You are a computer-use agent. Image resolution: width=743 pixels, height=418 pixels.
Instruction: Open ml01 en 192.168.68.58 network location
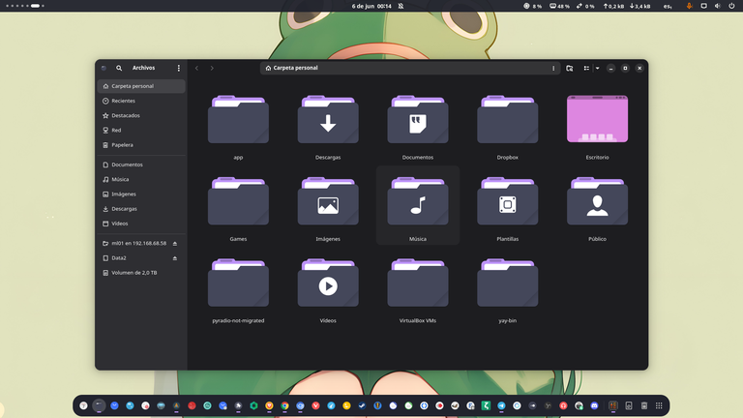pos(141,244)
